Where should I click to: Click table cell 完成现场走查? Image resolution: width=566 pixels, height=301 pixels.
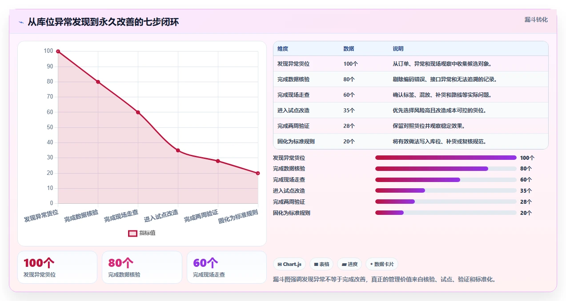coord(293,95)
